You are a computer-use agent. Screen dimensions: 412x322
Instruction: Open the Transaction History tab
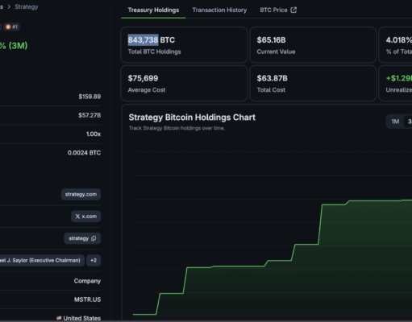tap(219, 10)
